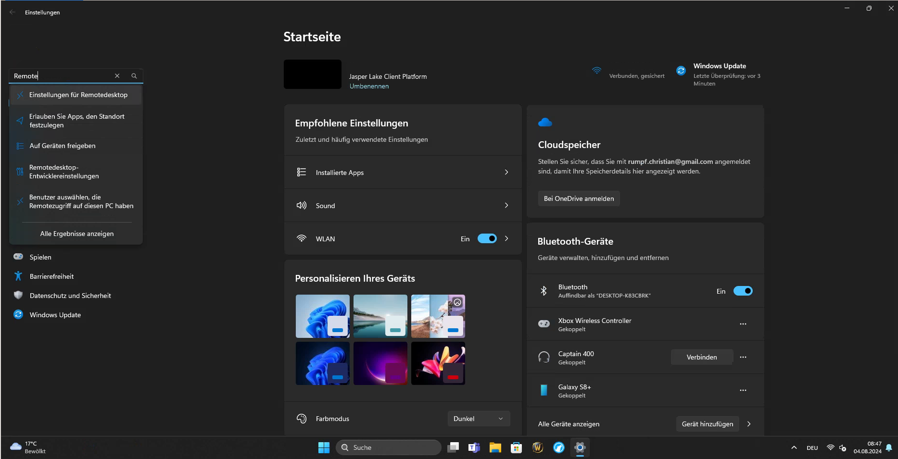
Task: Open the Farbmodus dropdown set to Dunkel
Action: click(478, 419)
